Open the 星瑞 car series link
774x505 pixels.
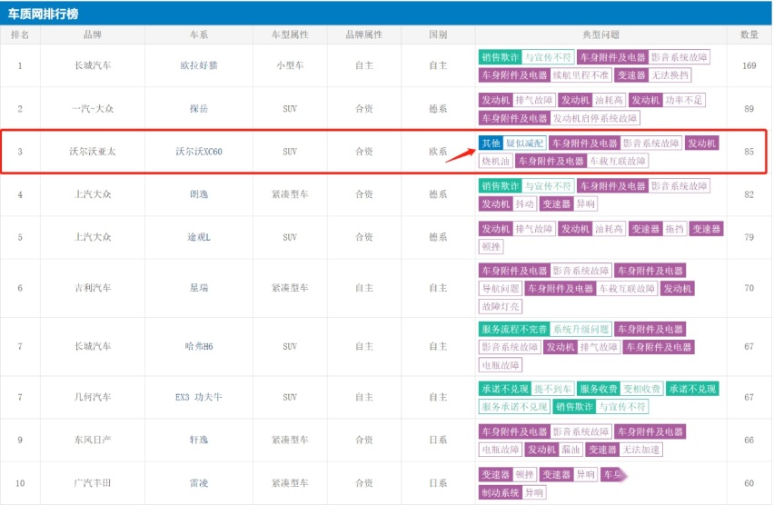(x=199, y=288)
